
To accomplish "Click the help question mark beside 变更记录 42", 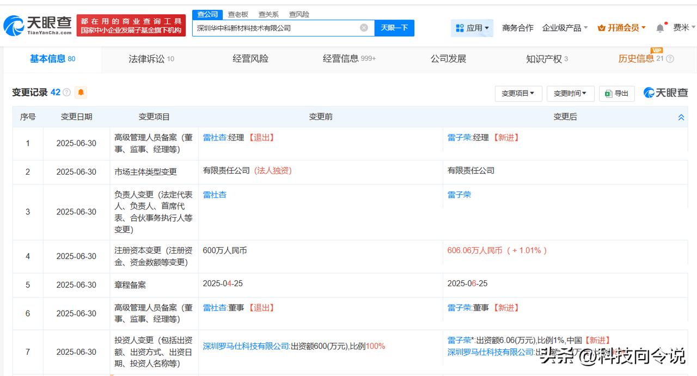I will pos(67,93).
